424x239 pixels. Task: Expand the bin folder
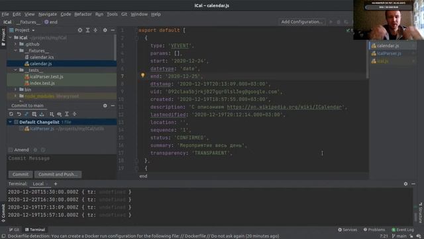15,90
